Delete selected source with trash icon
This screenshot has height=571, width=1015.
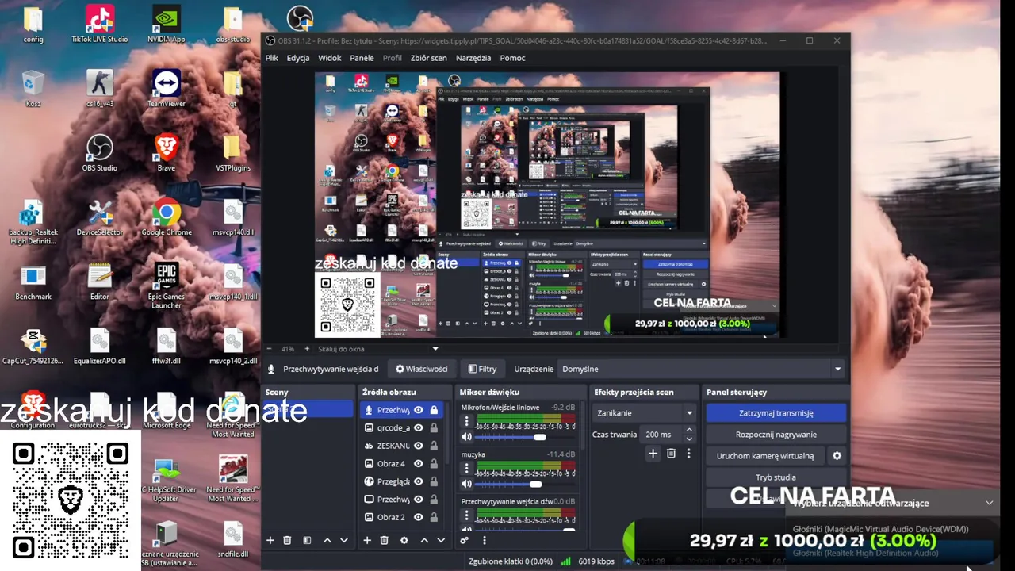(x=385, y=540)
